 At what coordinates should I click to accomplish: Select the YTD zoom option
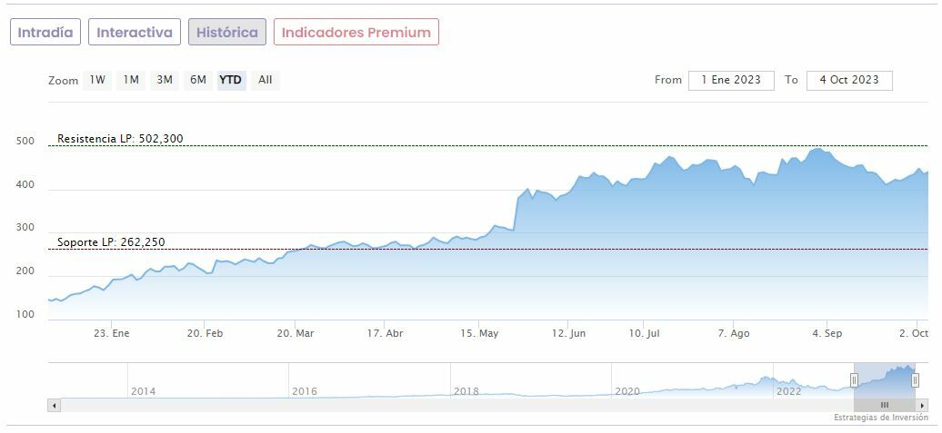coord(231,80)
